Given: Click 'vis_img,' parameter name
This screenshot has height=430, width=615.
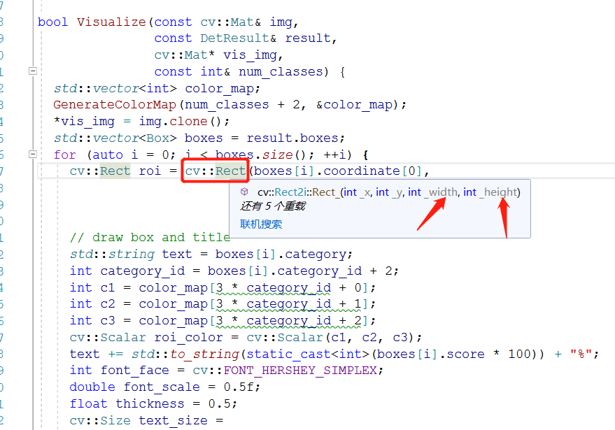Looking at the screenshot, I should pos(253,55).
